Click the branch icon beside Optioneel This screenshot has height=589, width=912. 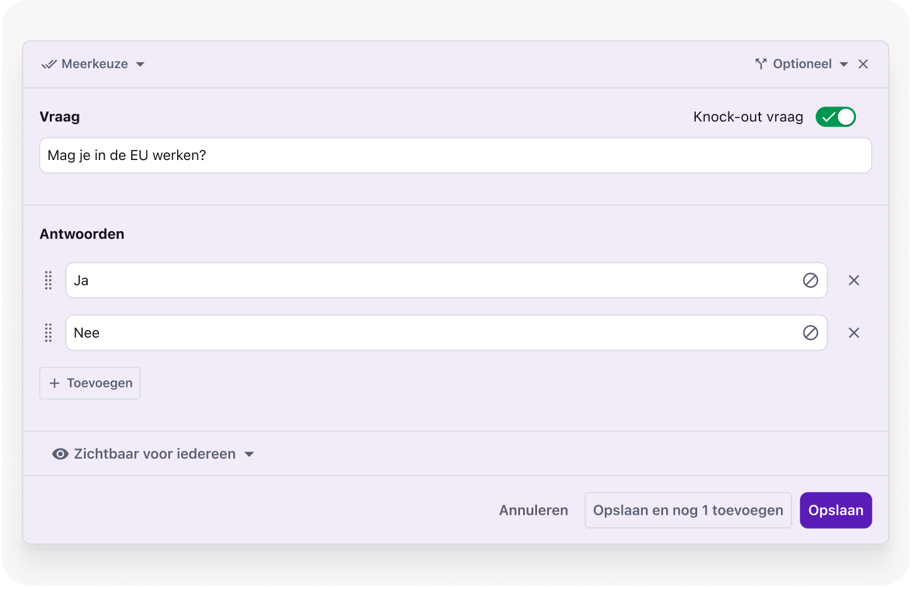[761, 64]
